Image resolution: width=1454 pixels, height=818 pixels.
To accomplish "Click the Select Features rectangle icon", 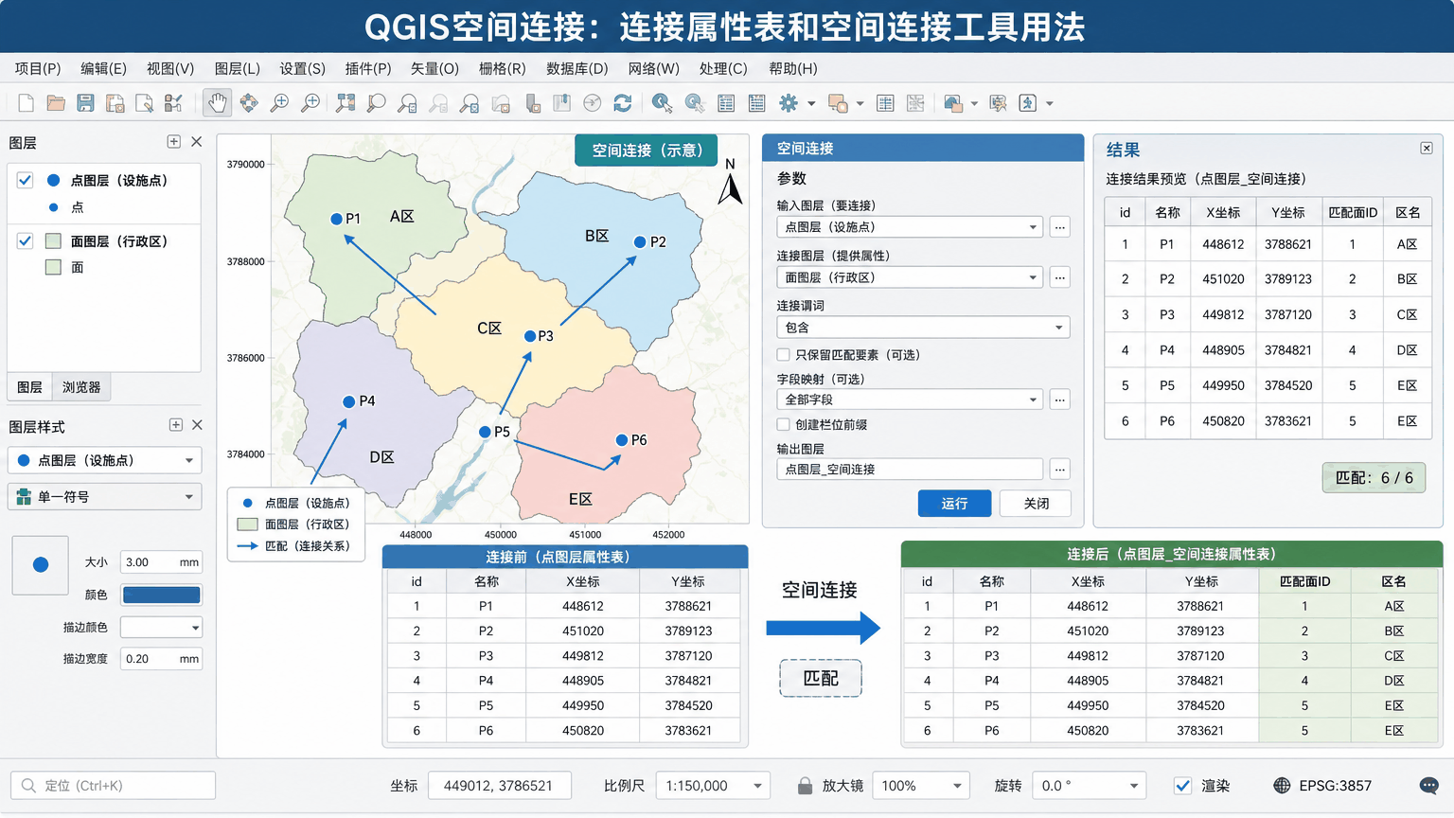I will (838, 103).
